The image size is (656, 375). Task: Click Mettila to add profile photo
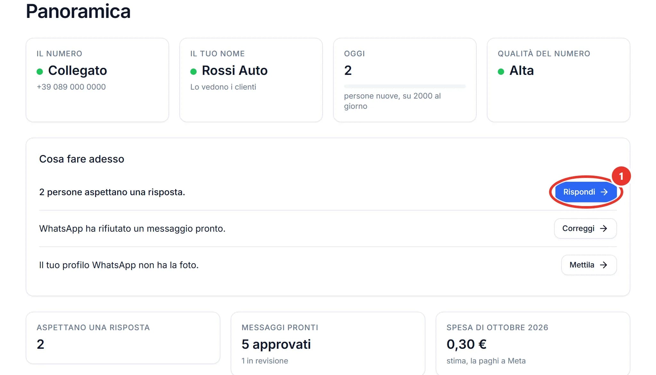click(589, 265)
